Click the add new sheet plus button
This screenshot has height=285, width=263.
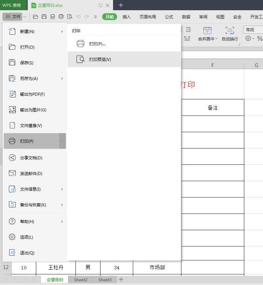(121, 279)
